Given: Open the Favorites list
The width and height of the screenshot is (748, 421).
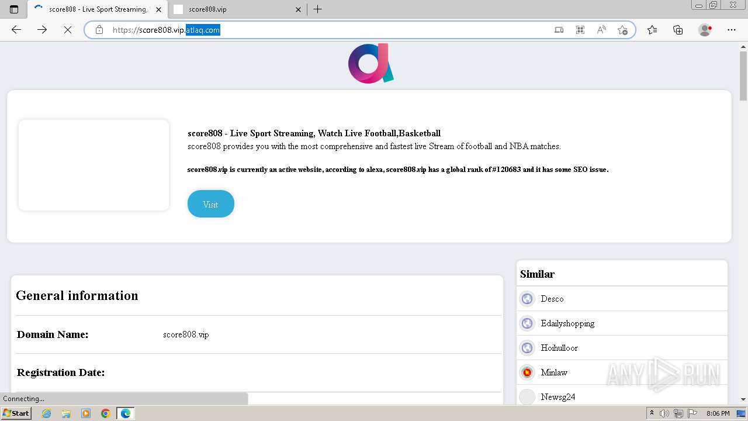Looking at the screenshot, I should tap(652, 30).
